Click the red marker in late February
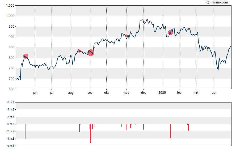This screenshot has height=150, width=236. [189, 29]
